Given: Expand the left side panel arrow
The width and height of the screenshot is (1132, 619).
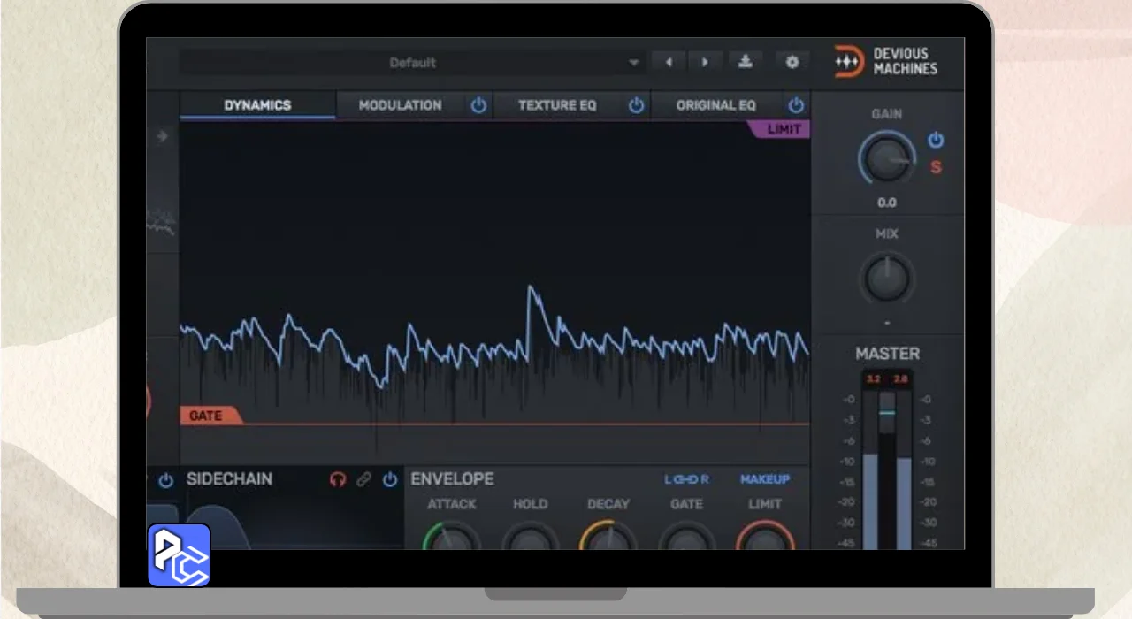Looking at the screenshot, I should coord(163,136).
